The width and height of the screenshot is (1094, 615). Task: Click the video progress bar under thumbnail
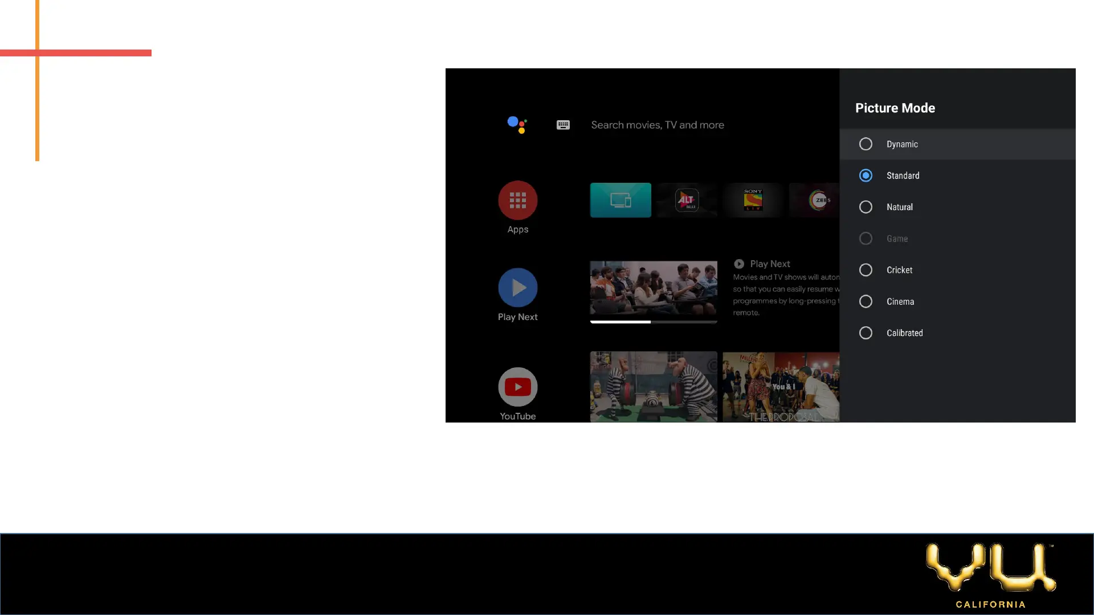pyautogui.click(x=653, y=322)
